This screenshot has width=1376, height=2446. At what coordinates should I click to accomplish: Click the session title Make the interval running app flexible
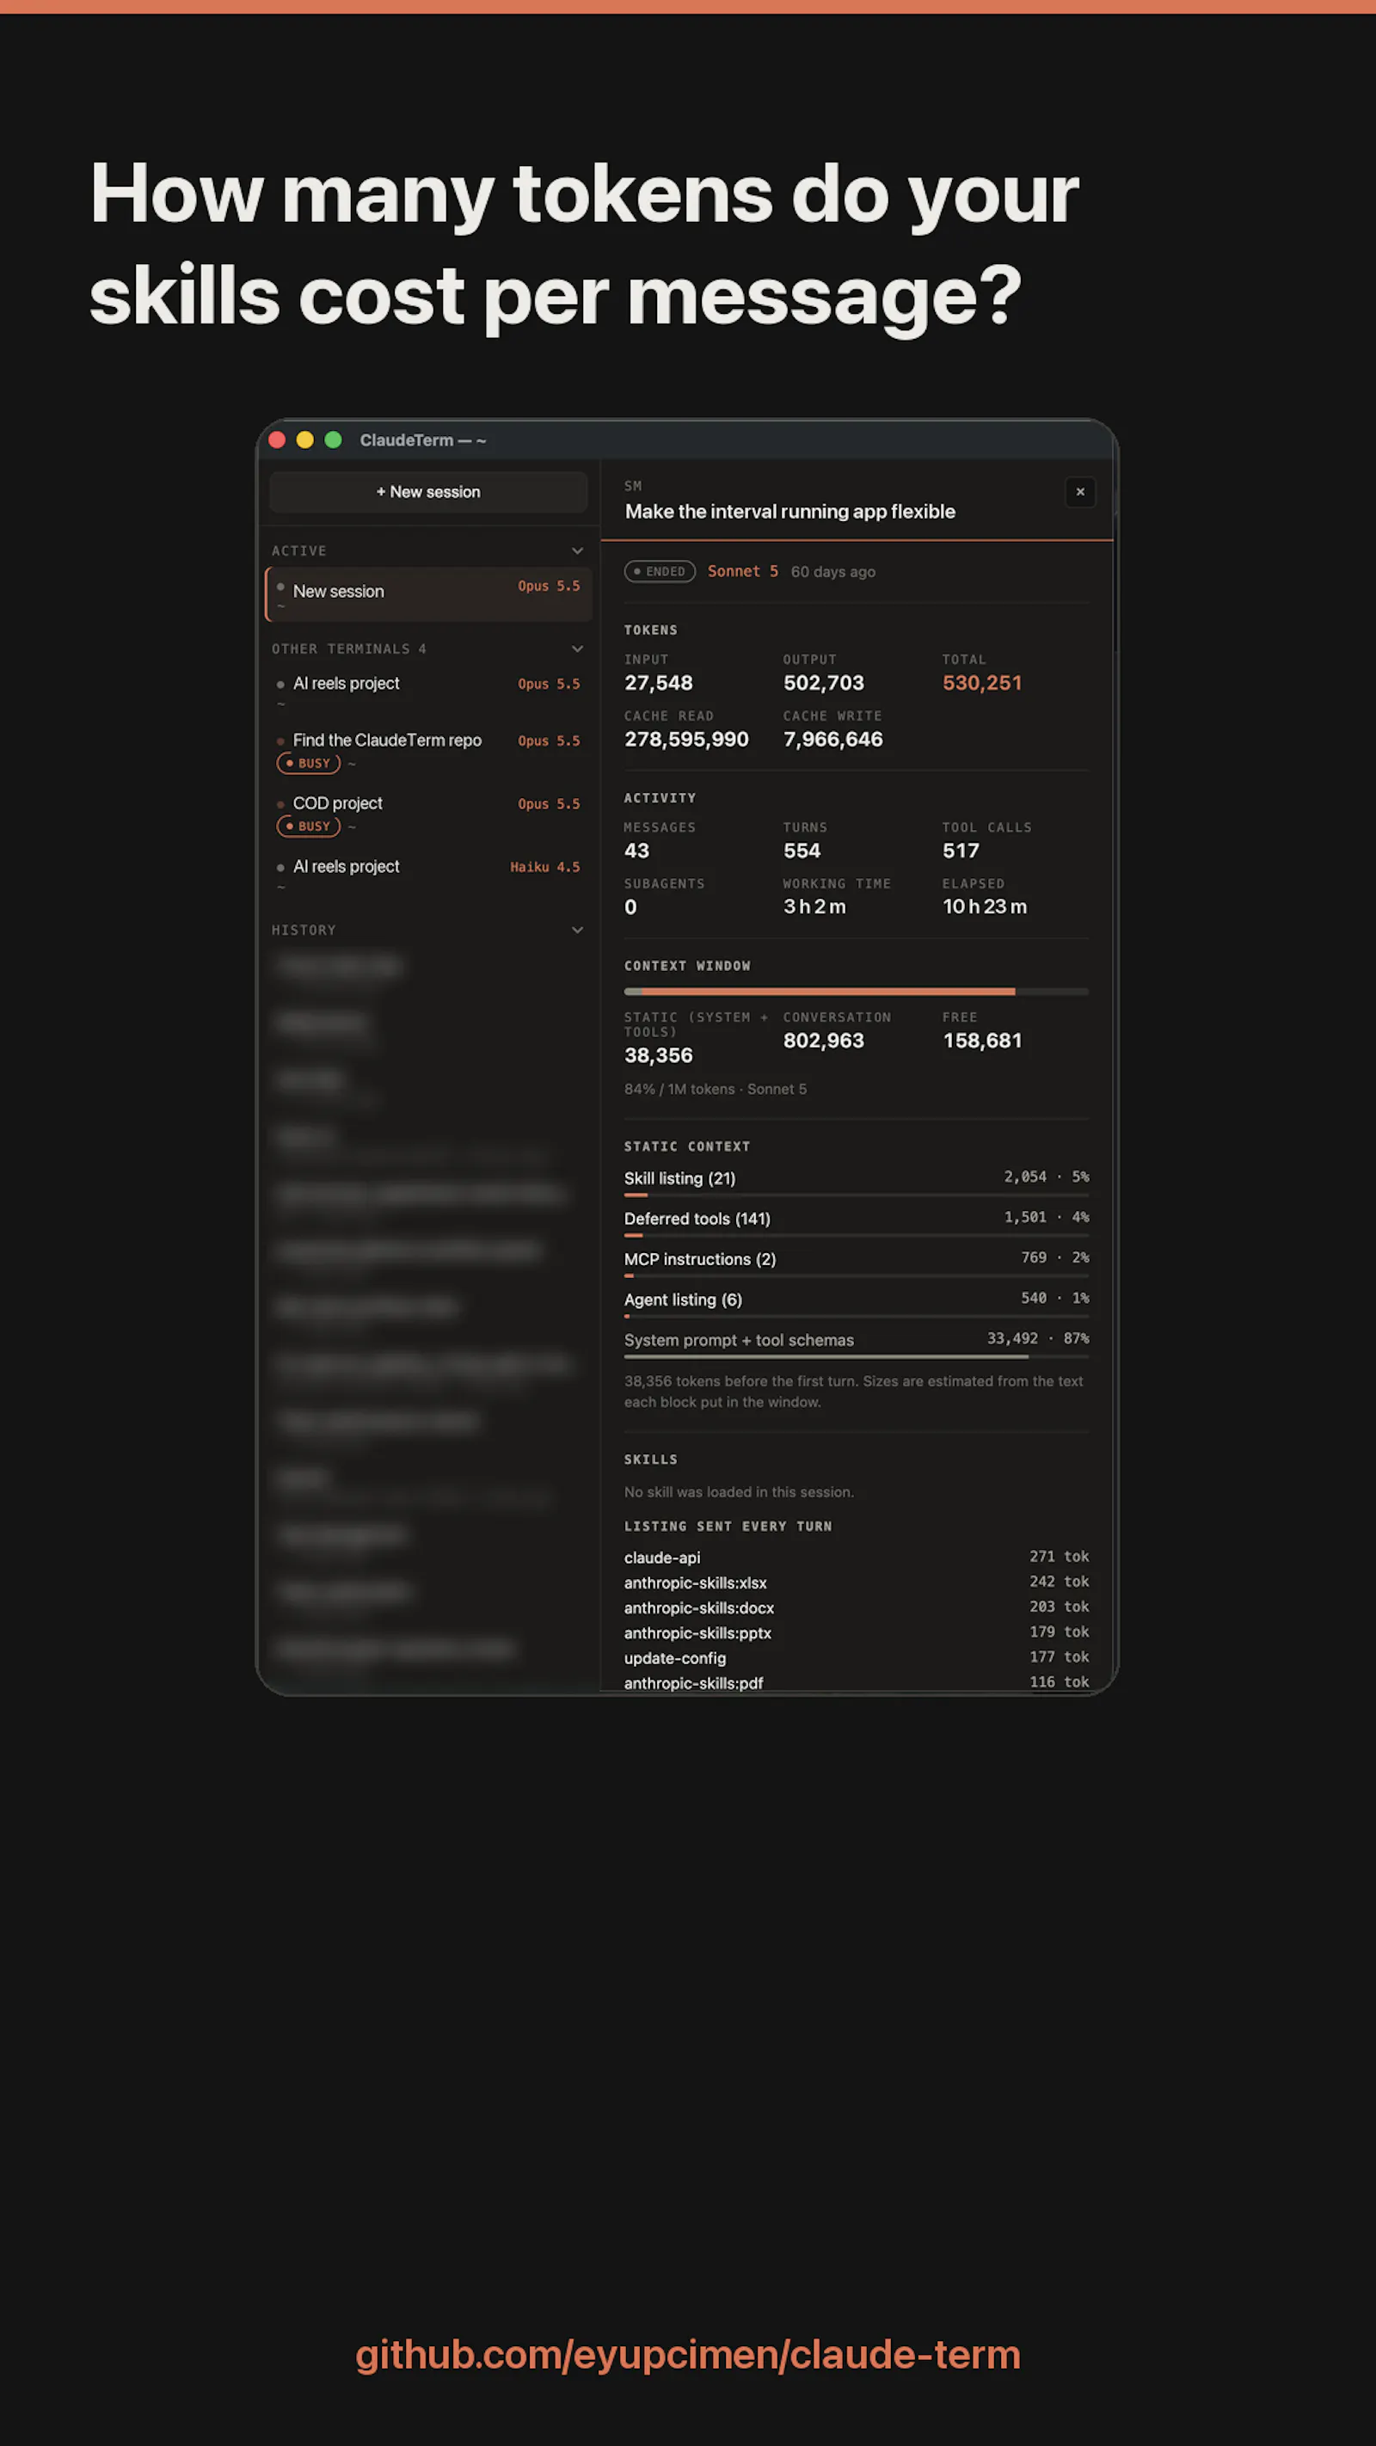pos(790,512)
